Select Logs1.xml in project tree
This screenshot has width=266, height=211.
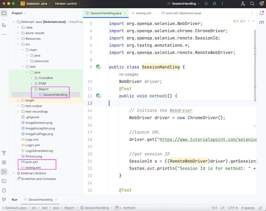click(x=33, y=145)
